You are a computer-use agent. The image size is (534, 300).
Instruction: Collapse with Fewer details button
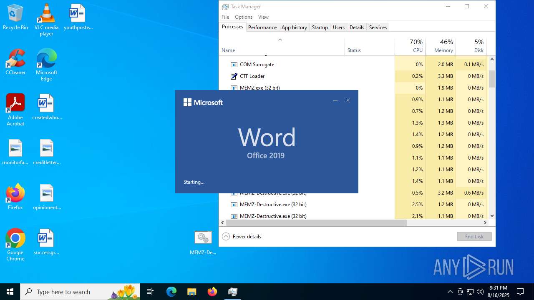(x=242, y=237)
